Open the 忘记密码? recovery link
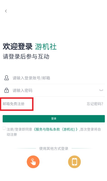The height and width of the screenshot is (181, 107). point(95,104)
